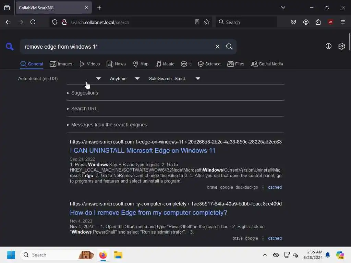Click the taskbar Search box

coord(57,255)
